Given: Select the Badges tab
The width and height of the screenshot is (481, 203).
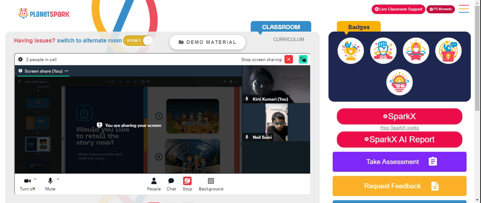Looking at the screenshot, I should point(359,27).
